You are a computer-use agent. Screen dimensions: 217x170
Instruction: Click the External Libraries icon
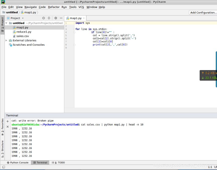coord(10,40)
